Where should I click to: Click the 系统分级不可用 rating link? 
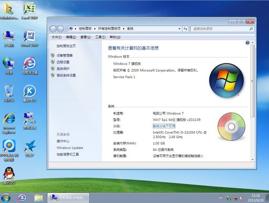(x=164, y=126)
